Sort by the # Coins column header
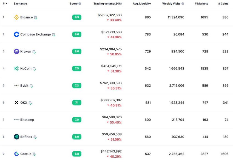 (x=223, y=4)
